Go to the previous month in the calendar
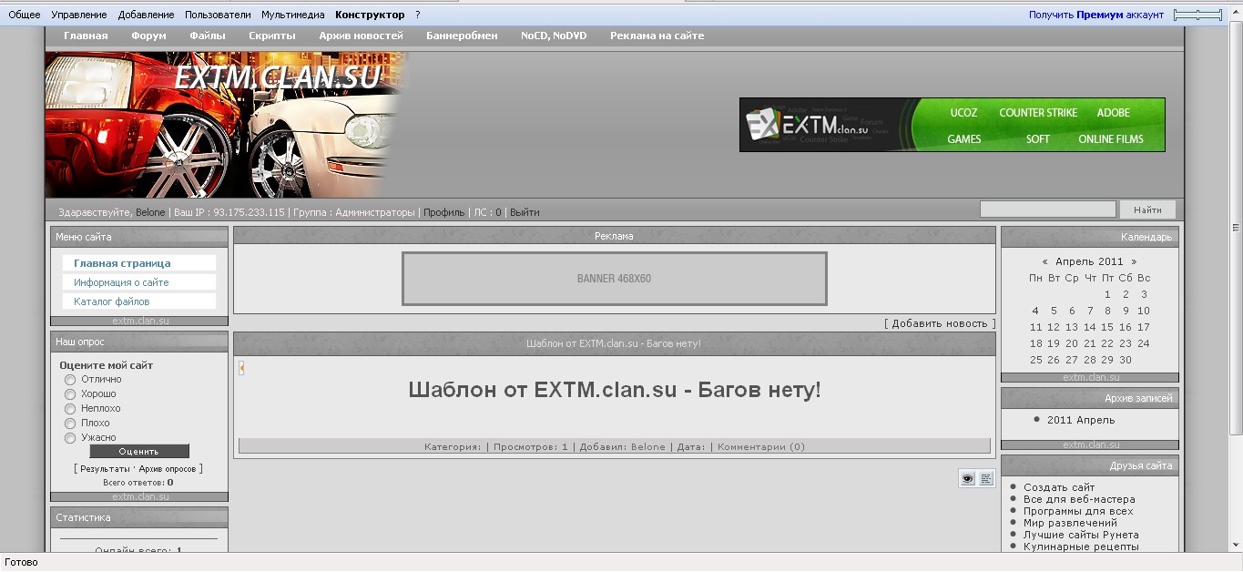Image resolution: width=1243 pixels, height=572 pixels. 1044,261
